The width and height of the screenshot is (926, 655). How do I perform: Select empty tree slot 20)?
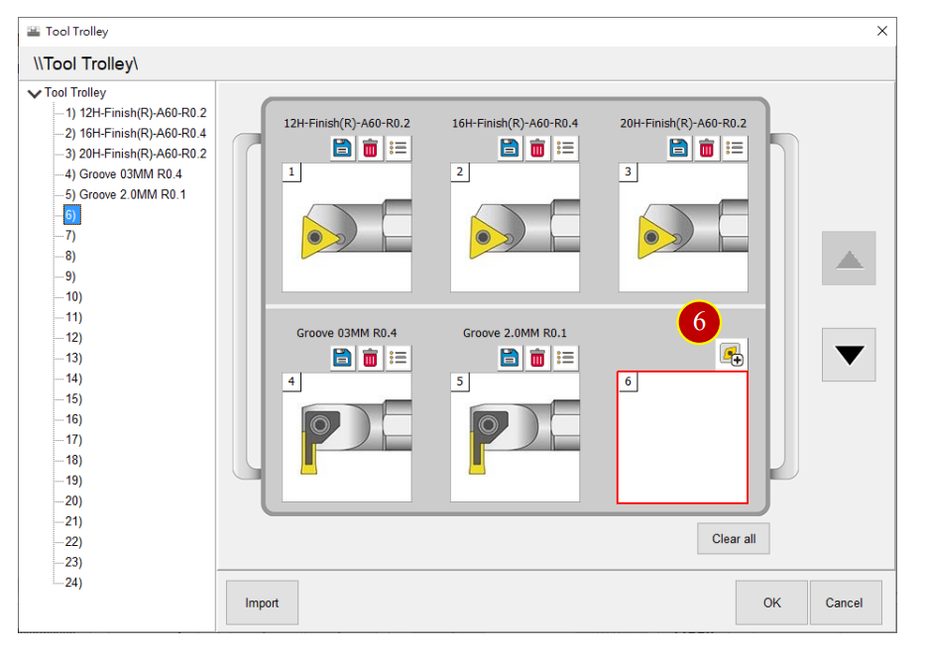73,501
